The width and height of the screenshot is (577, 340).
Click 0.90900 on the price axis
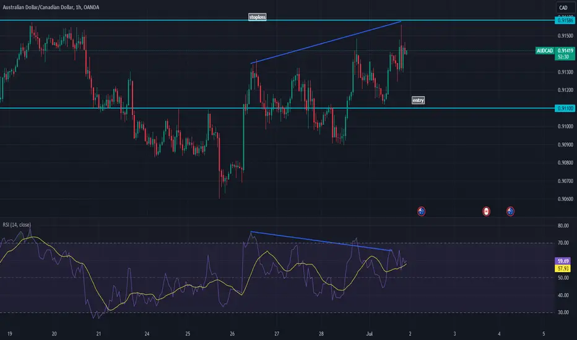(565, 145)
